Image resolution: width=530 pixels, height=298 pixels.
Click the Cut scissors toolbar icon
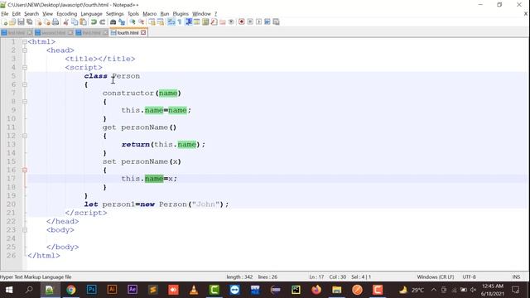[66, 22]
